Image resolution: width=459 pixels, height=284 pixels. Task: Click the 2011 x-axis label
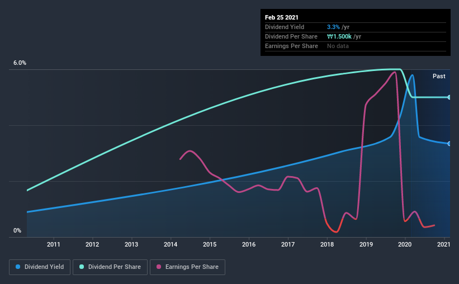click(x=54, y=244)
